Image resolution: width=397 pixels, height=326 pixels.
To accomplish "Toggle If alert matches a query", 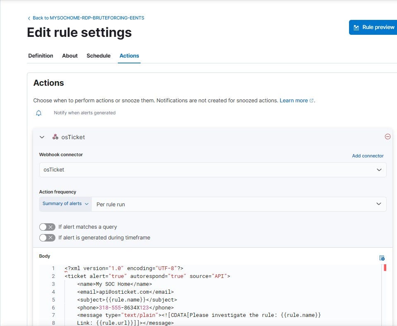I will pos(47,227).
